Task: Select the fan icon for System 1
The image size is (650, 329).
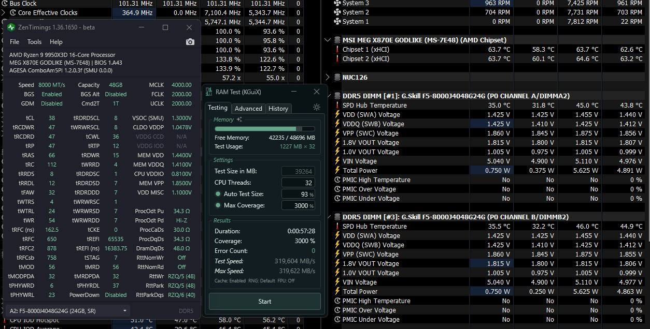Action: (x=337, y=21)
